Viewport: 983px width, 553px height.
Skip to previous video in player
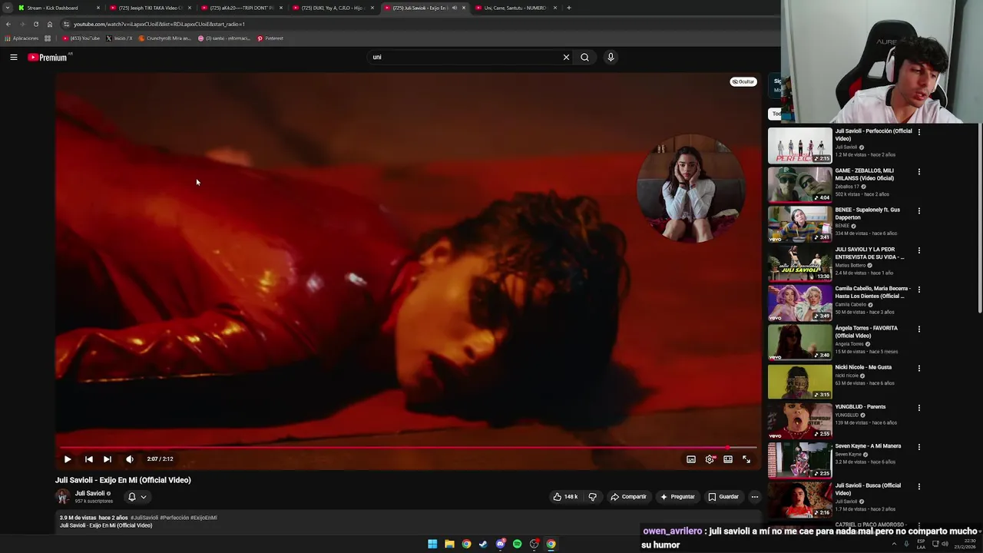[x=88, y=459]
